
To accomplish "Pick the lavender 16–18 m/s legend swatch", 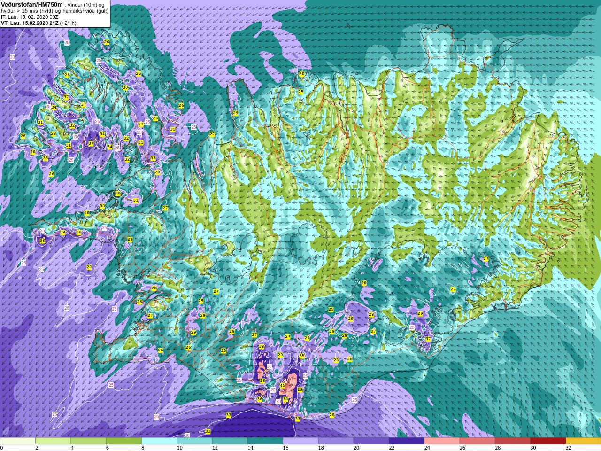I will point(300,441).
